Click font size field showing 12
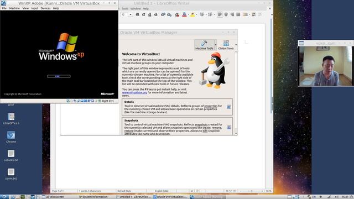 (x=124, y=14)
